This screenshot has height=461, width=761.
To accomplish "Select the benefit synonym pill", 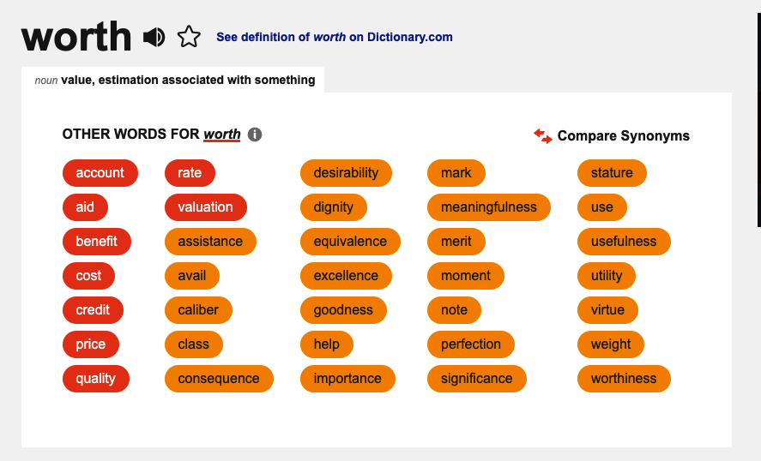I will click(x=97, y=242).
